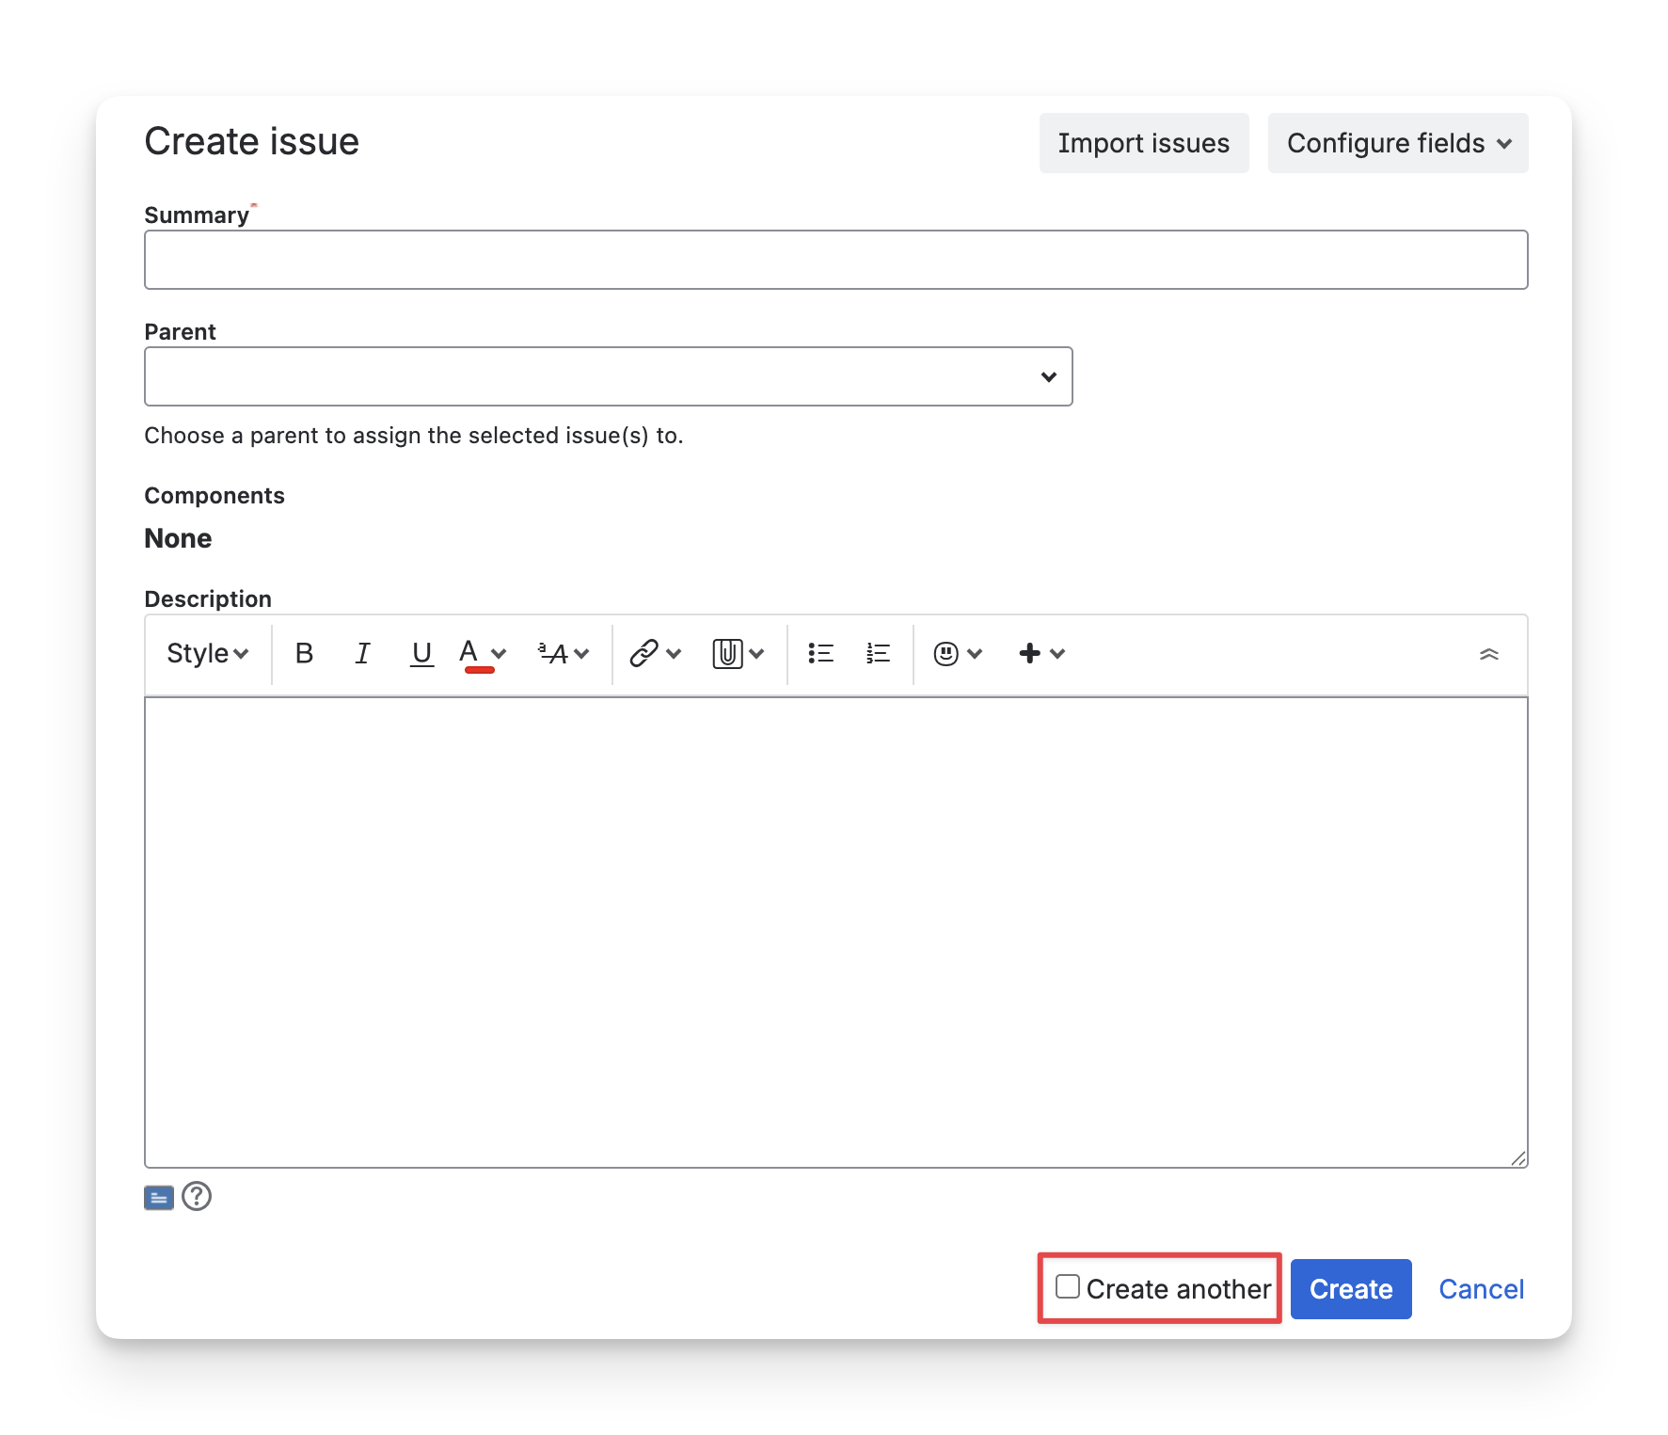The image size is (1668, 1435).
Task: Click the link insert icon
Action: point(643,653)
